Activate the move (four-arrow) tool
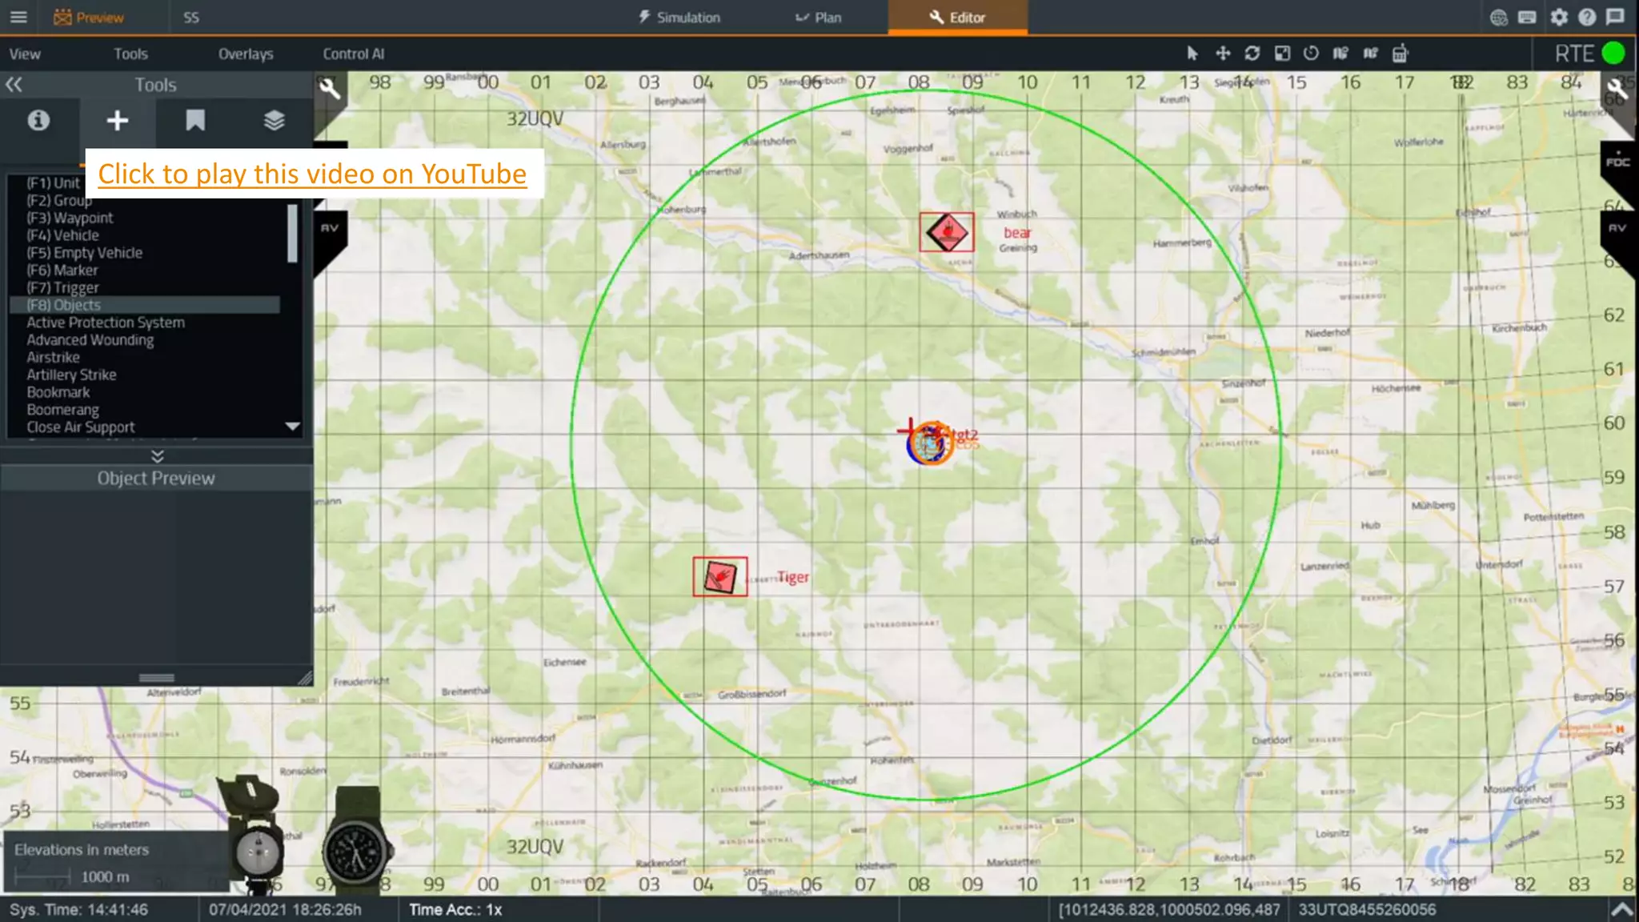This screenshot has width=1639, height=922. click(x=1223, y=54)
